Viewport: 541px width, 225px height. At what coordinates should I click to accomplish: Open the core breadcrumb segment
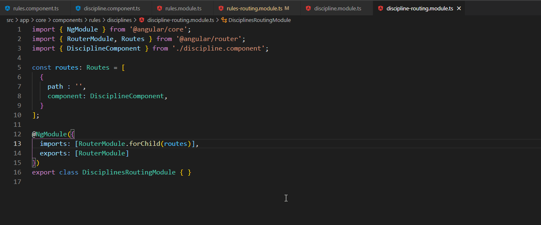(41, 20)
